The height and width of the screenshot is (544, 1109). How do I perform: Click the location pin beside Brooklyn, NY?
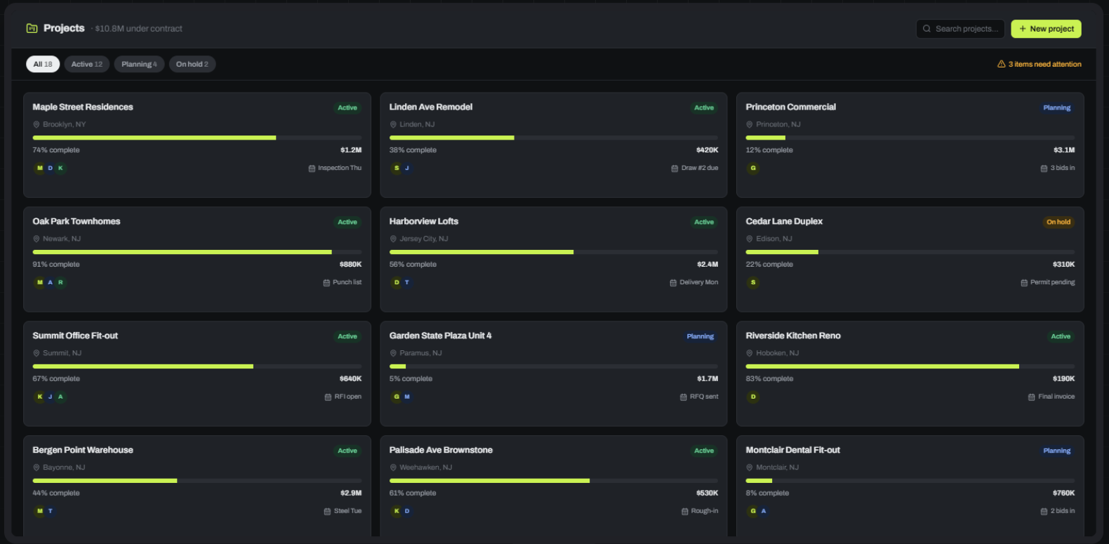[36, 124]
